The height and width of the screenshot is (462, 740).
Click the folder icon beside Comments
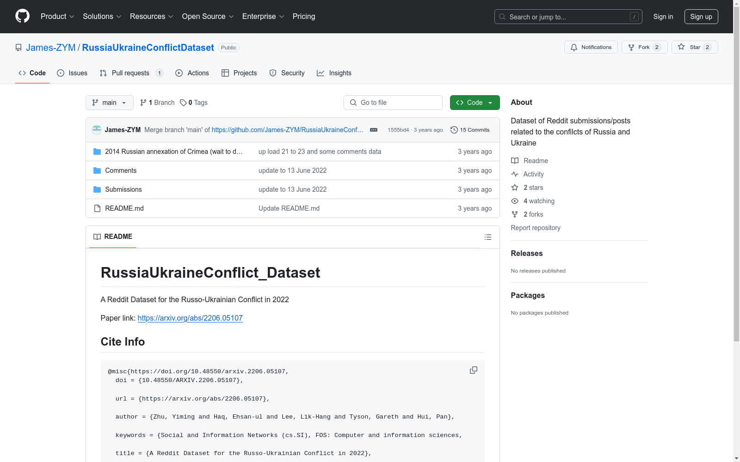click(x=97, y=170)
